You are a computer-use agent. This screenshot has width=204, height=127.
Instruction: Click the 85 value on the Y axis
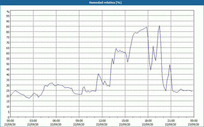coord(8,26)
